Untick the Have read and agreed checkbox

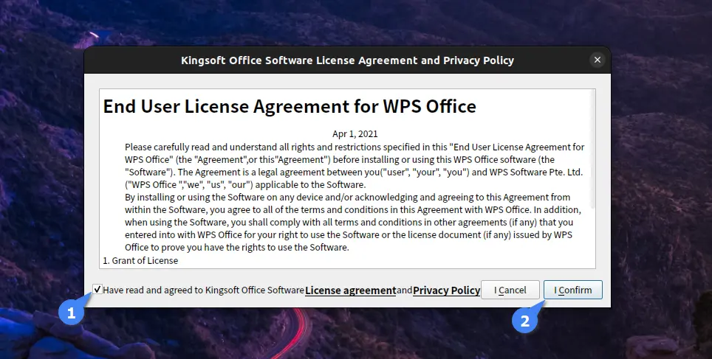[97, 290]
